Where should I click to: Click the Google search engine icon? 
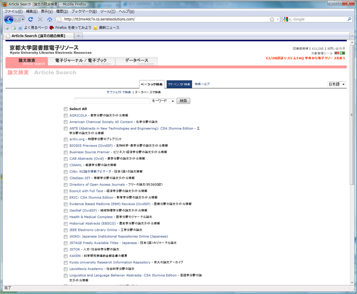click(x=286, y=19)
